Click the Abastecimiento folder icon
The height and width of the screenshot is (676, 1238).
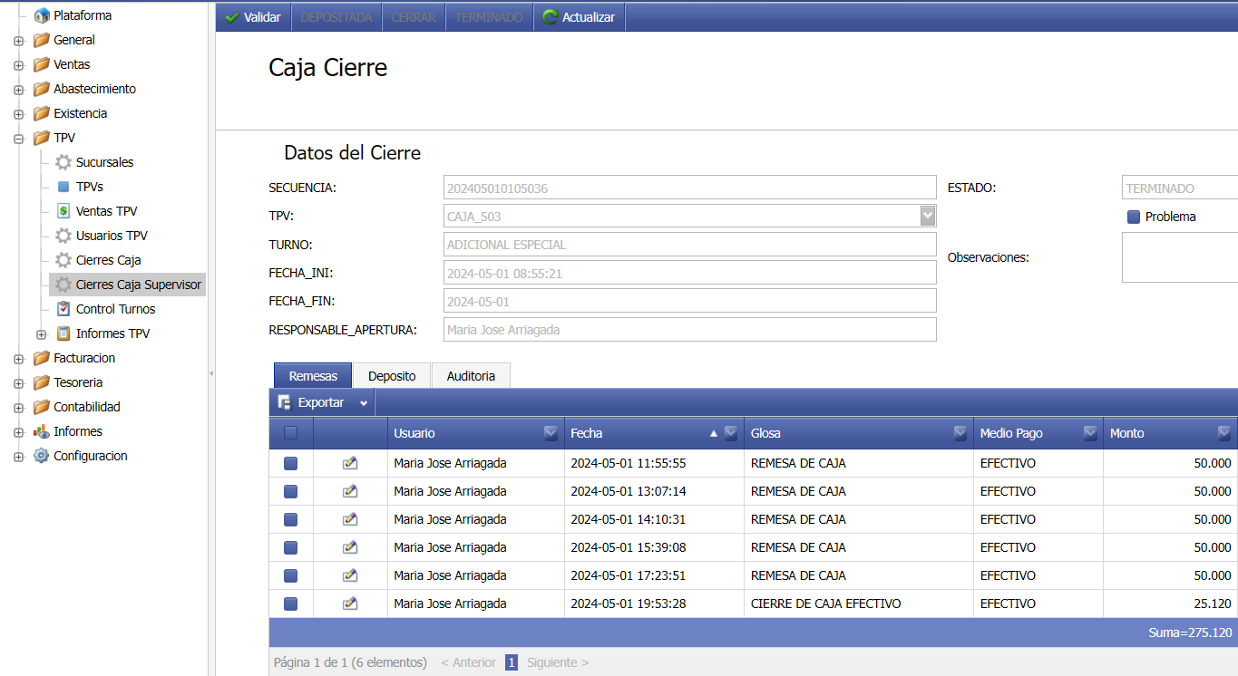(x=41, y=89)
